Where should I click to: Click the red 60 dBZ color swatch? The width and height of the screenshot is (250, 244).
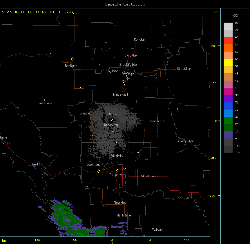228,41
